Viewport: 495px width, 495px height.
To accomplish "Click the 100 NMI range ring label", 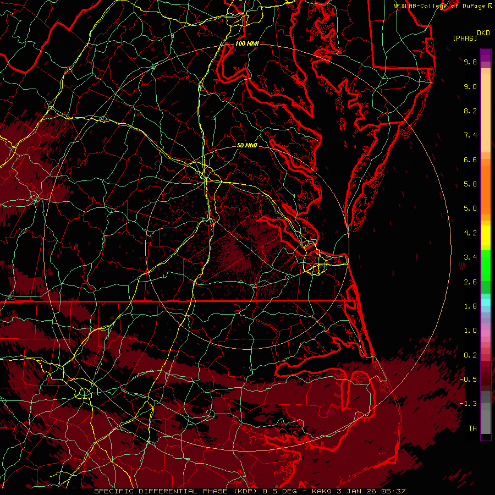I will coord(247,43).
